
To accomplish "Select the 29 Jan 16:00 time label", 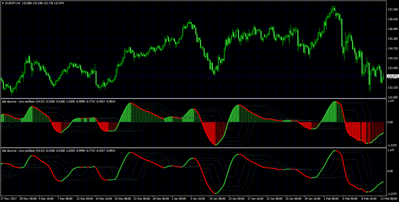I will pos(313,199).
